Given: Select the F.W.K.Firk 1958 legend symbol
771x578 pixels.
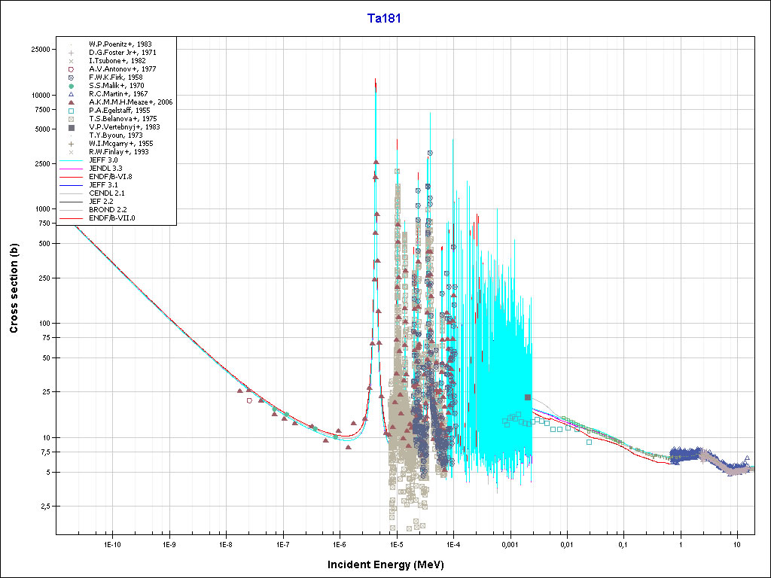Looking at the screenshot, I should tap(71, 78).
